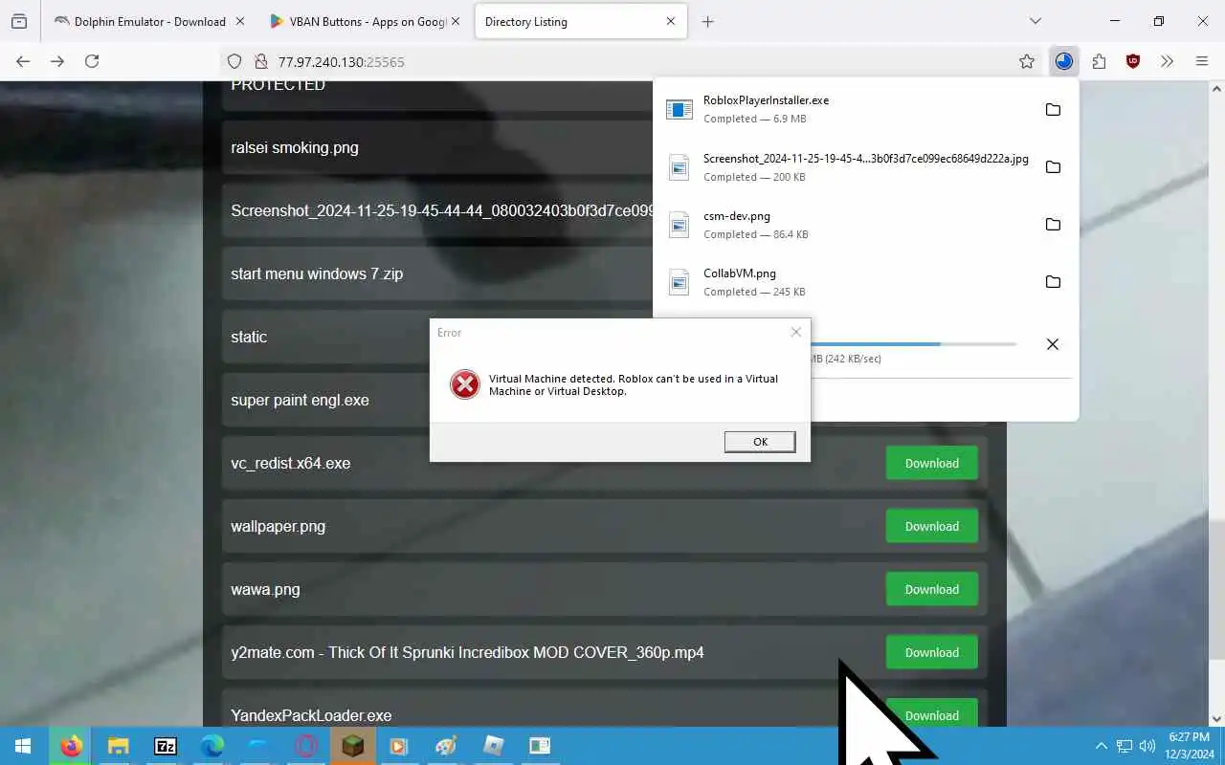Toggle the Firefox downloads panel button
The width and height of the screenshot is (1225, 765).
click(x=1063, y=61)
